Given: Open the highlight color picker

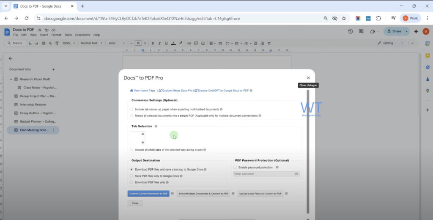Looking at the screenshot, I should coord(181,43).
